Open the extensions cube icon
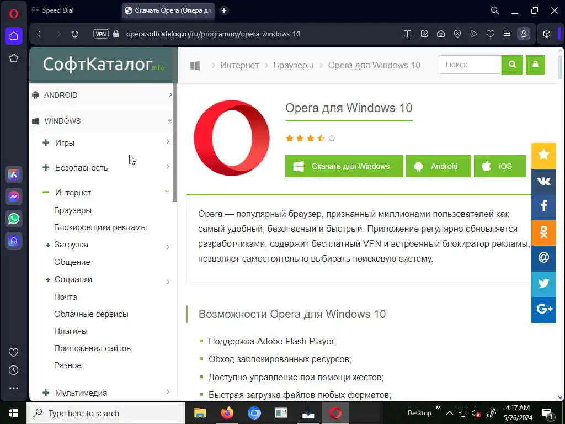 (547, 34)
